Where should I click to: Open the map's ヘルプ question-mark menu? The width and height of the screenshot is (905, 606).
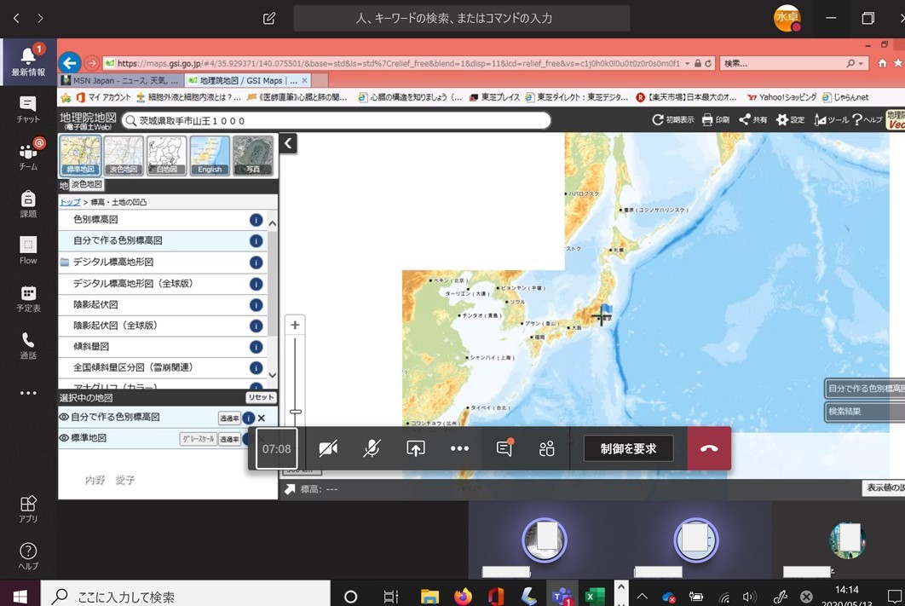(x=867, y=119)
